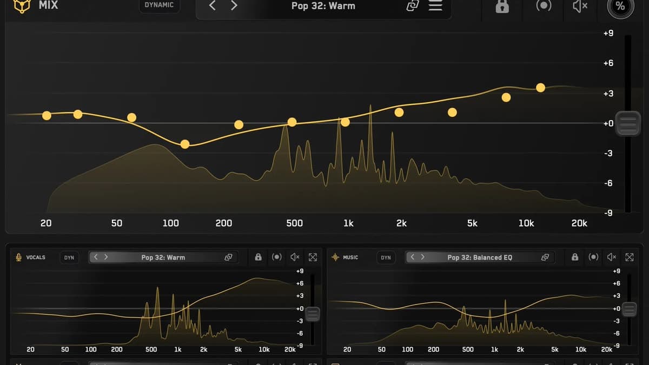
Task: Click link icon in MUSIC preset bar
Action: point(545,257)
